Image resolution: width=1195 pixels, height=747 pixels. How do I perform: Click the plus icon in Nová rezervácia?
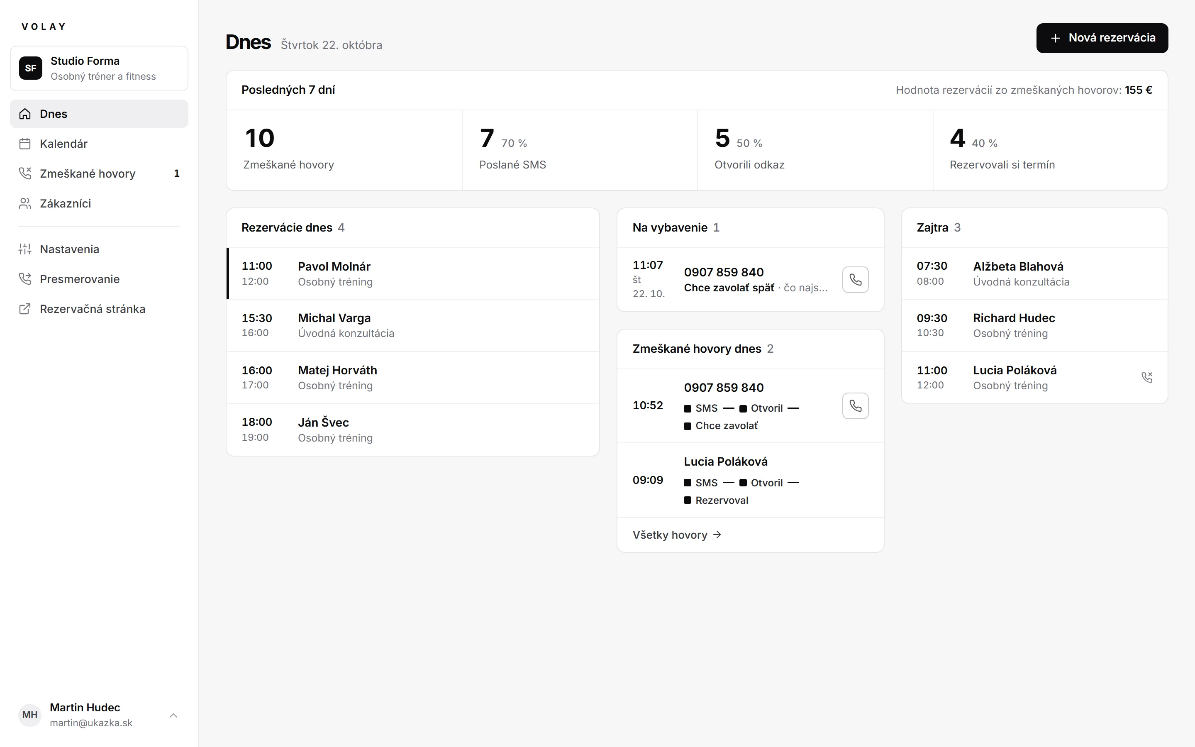click(x=1055, y=38)
